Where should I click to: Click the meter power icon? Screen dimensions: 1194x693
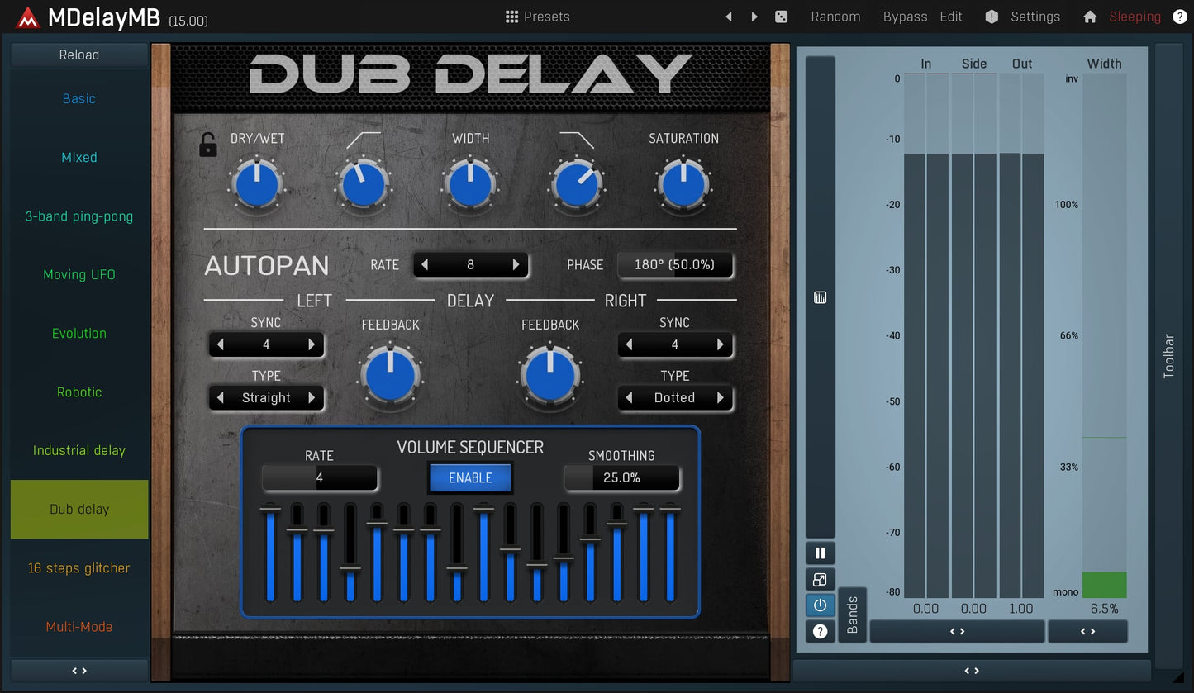[820, 605]
